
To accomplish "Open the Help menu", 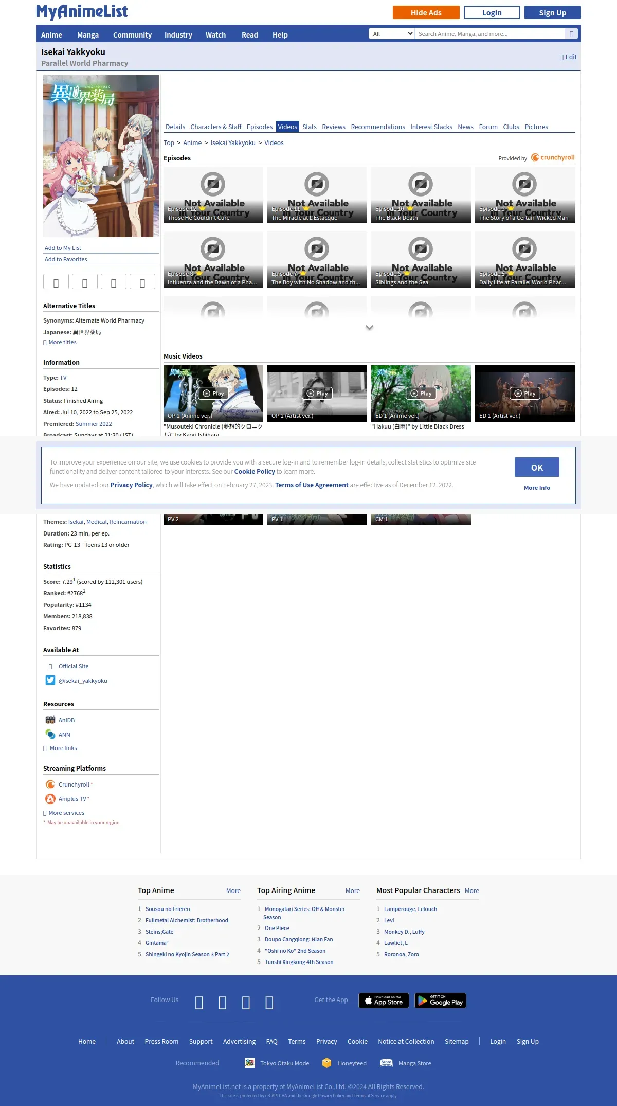I will coord(280,35).
